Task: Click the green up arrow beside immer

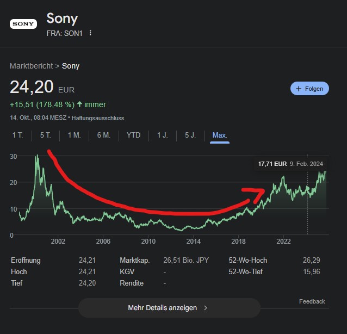Action: [x=79, y=104]
